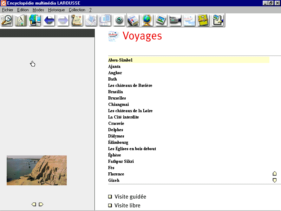Open Les châteaux de la Loire entry
The width and height of the screenshot is (281, 211).
click(x=130, y=111)
